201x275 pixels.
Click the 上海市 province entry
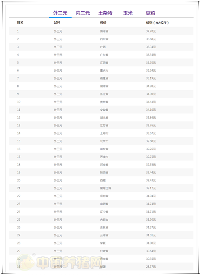click(x=104, y=133)
